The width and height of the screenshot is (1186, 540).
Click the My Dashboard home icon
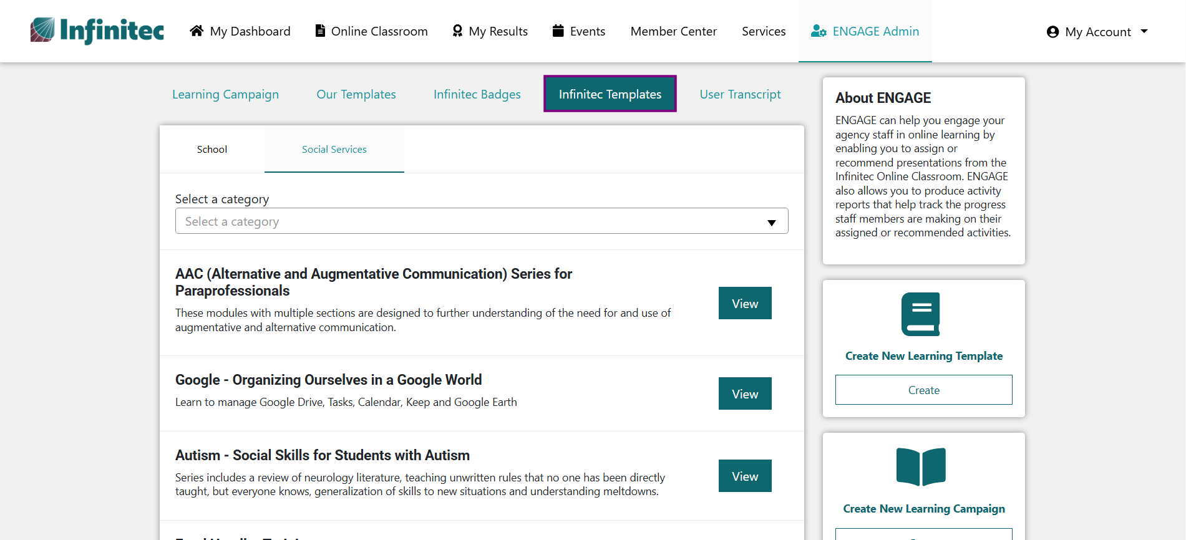click(x=197, y=31)
